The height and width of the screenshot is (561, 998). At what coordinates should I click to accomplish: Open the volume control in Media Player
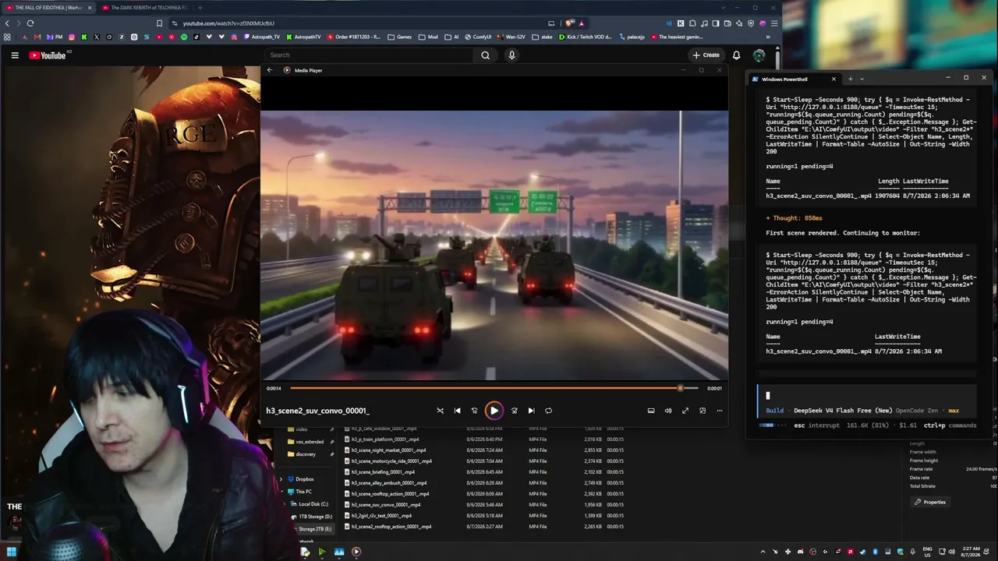coord(668,411)
